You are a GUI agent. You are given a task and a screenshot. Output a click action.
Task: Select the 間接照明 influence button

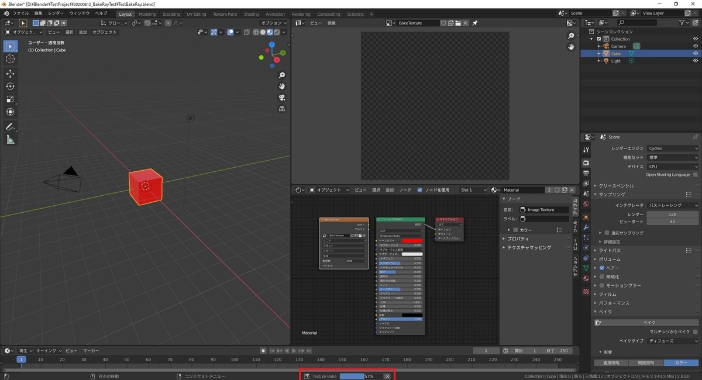click(x=646, y=363)
